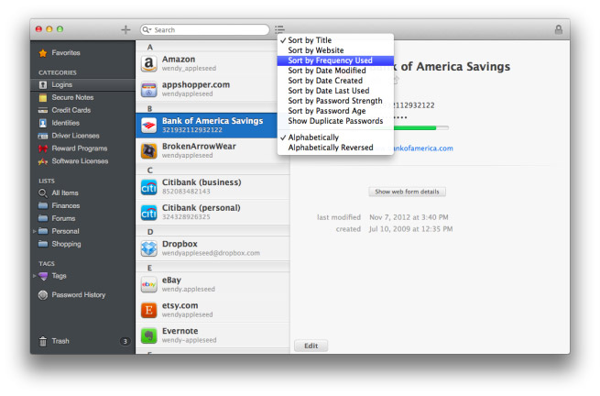Click the Favorites star icon
The width and height of the screenshot is (600, 396).
pyautogui.click(x=43, y=53)
